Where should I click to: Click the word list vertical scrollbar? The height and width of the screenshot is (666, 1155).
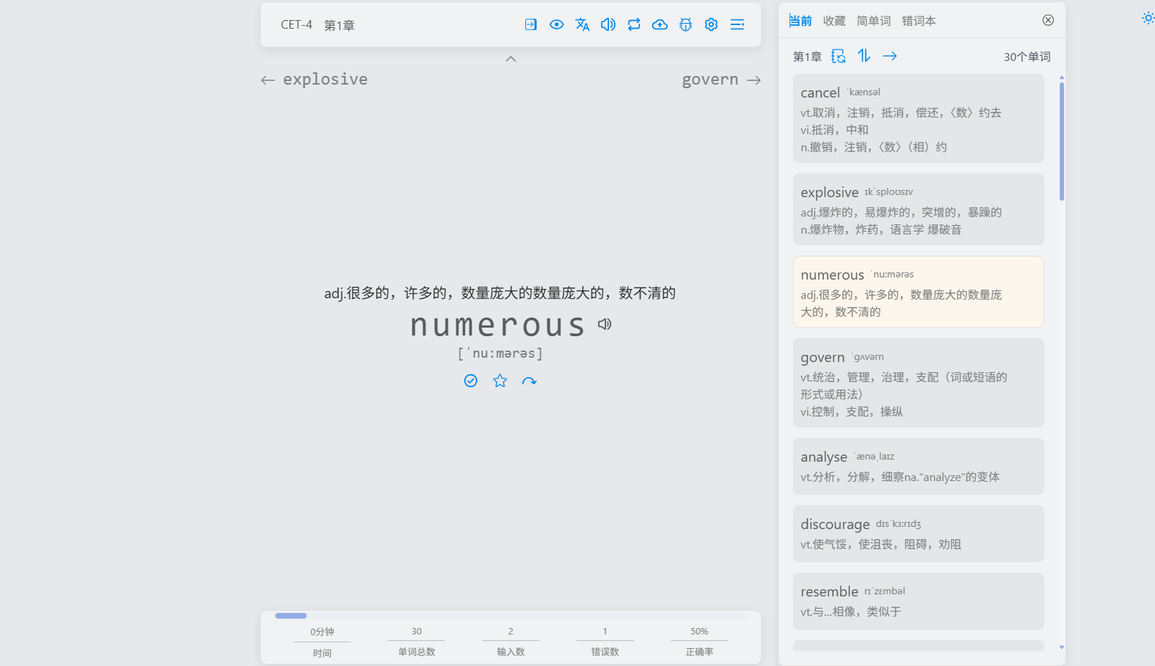coord(1061,142)
